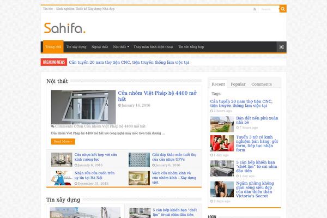327x218 pixels.
Task: Click sidebar thumbnail for Tuyển 3 nữ bán hàng
Action: tap(222, 143)
